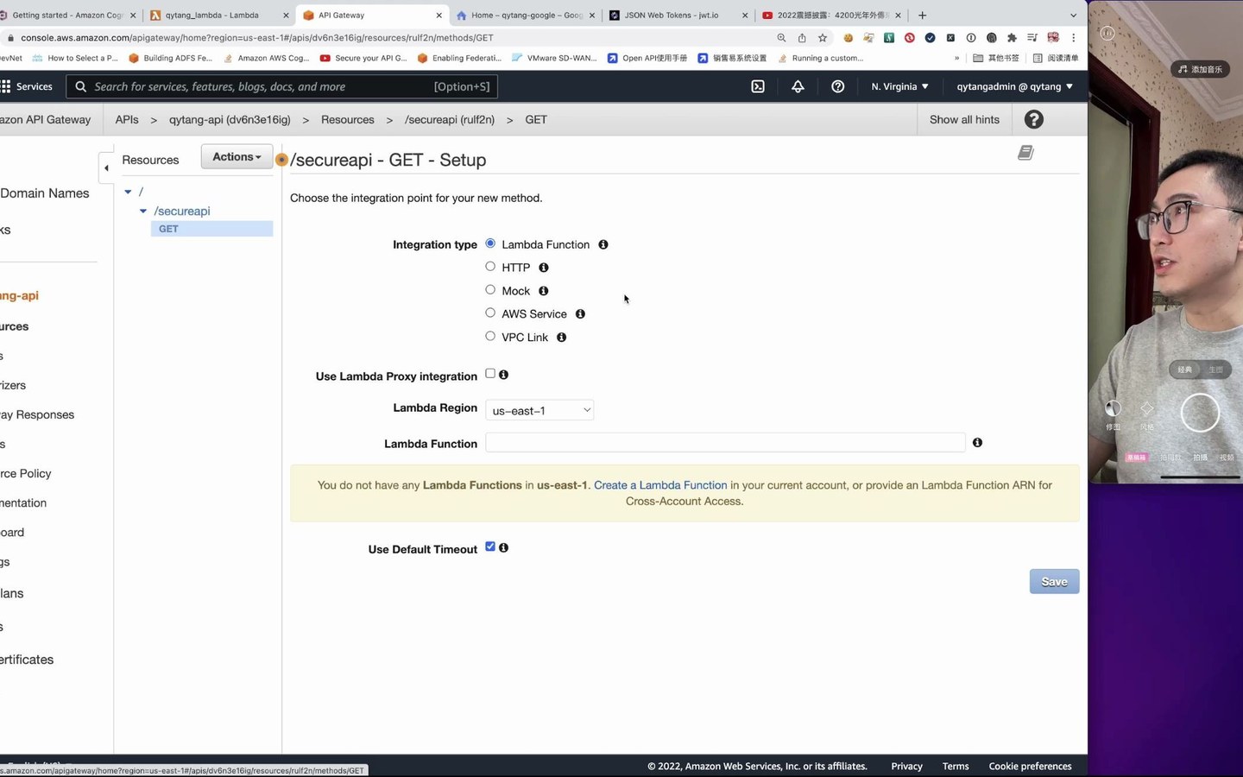1243x777 pixels.
Task: Open the media control playlist icon
Action: (1032, 38)
